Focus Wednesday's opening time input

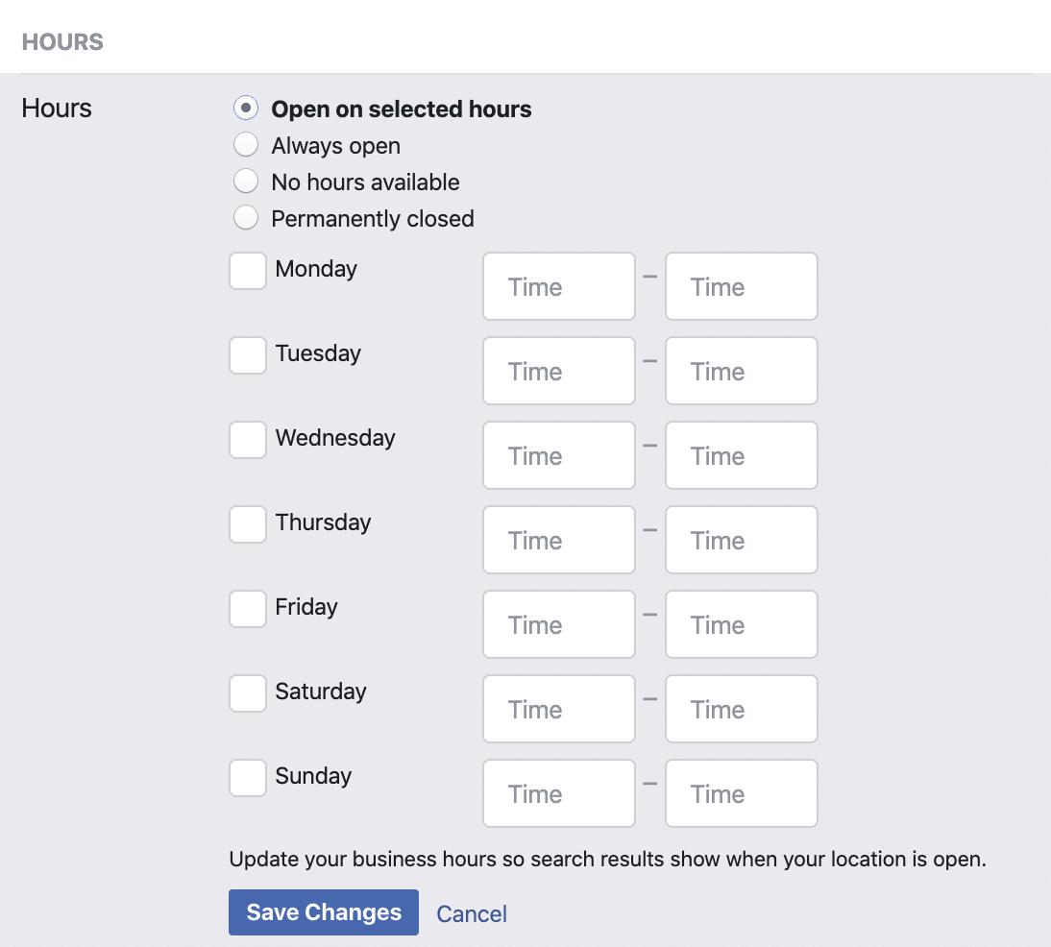click(558, 455)
